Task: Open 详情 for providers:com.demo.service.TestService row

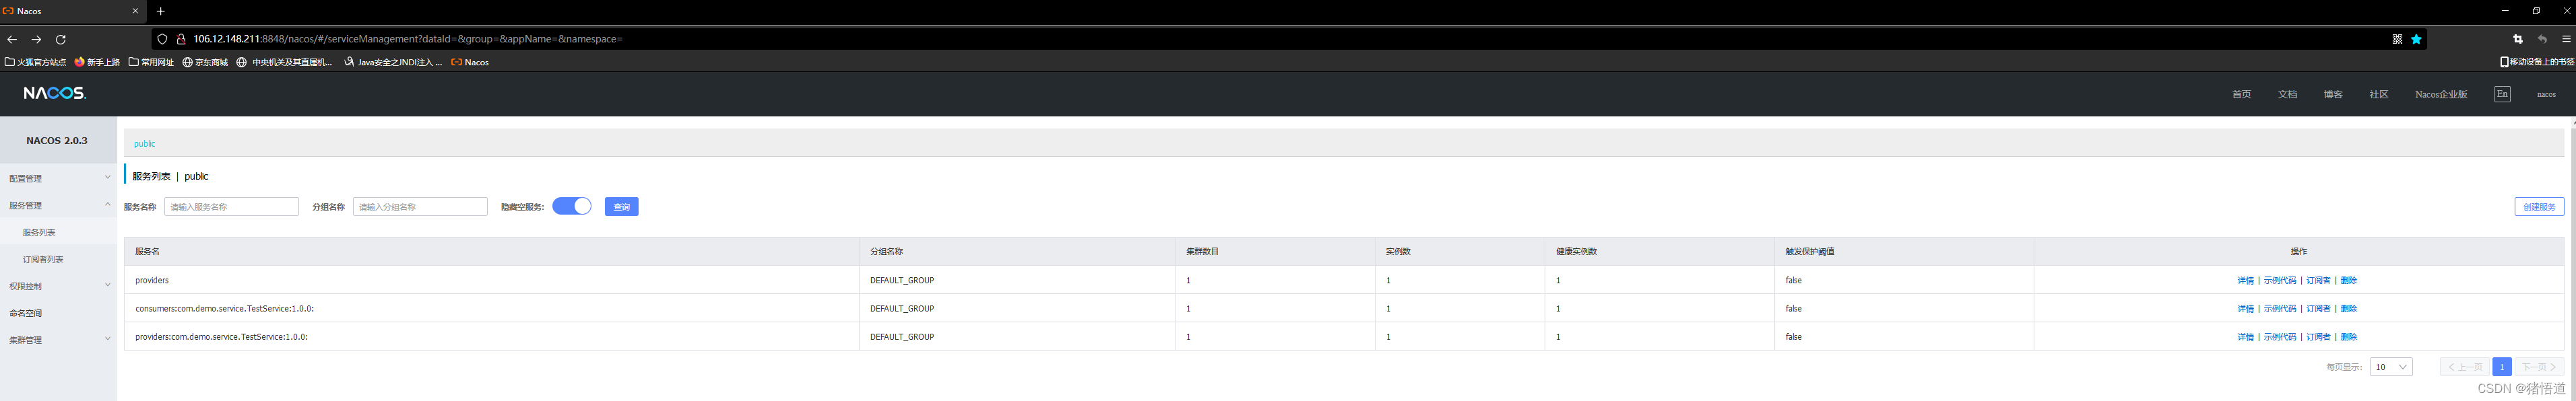Action: [x=2245, y=337]
